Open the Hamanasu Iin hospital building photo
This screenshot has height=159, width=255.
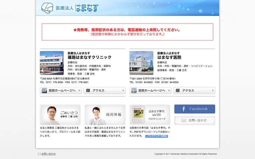pos(141,62)
